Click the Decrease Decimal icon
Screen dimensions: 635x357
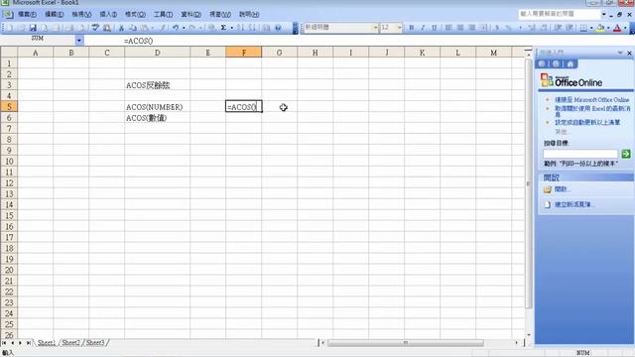(x=544, y=28)
